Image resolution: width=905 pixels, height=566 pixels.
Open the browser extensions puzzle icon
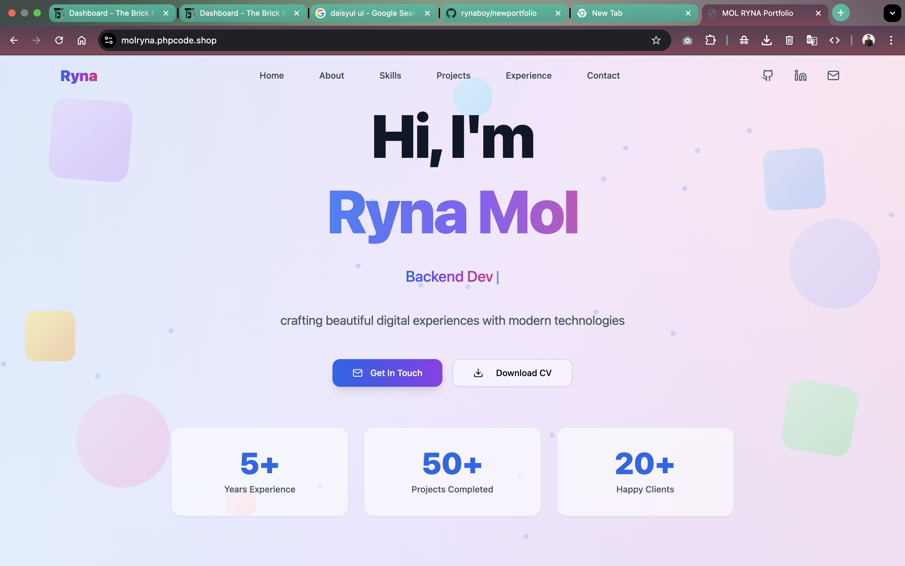(x=710, y=41)
